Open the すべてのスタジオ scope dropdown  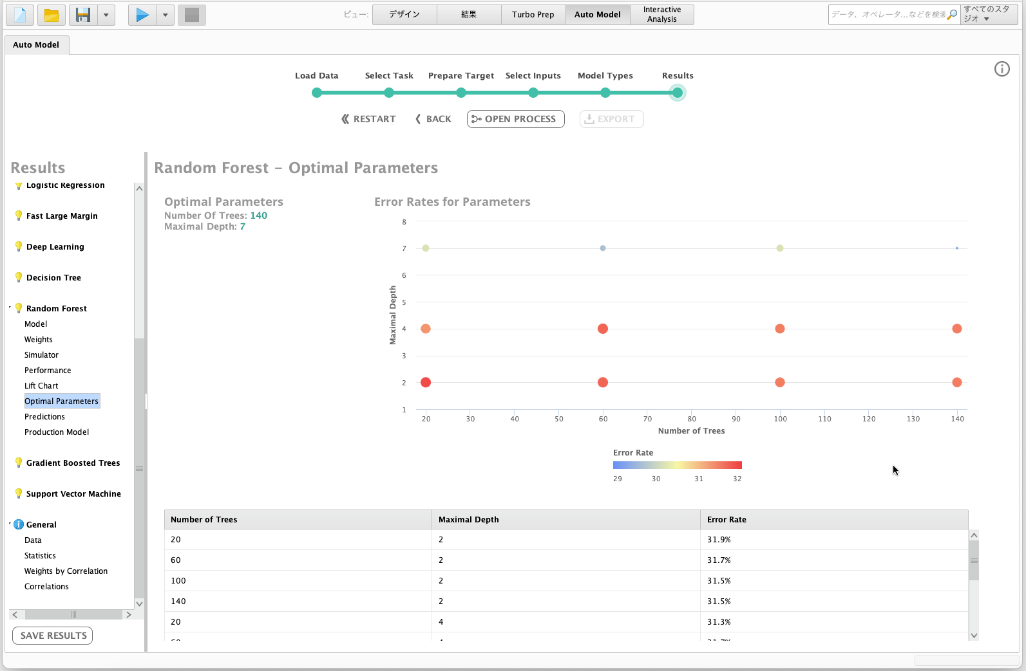tap(989, 15)
